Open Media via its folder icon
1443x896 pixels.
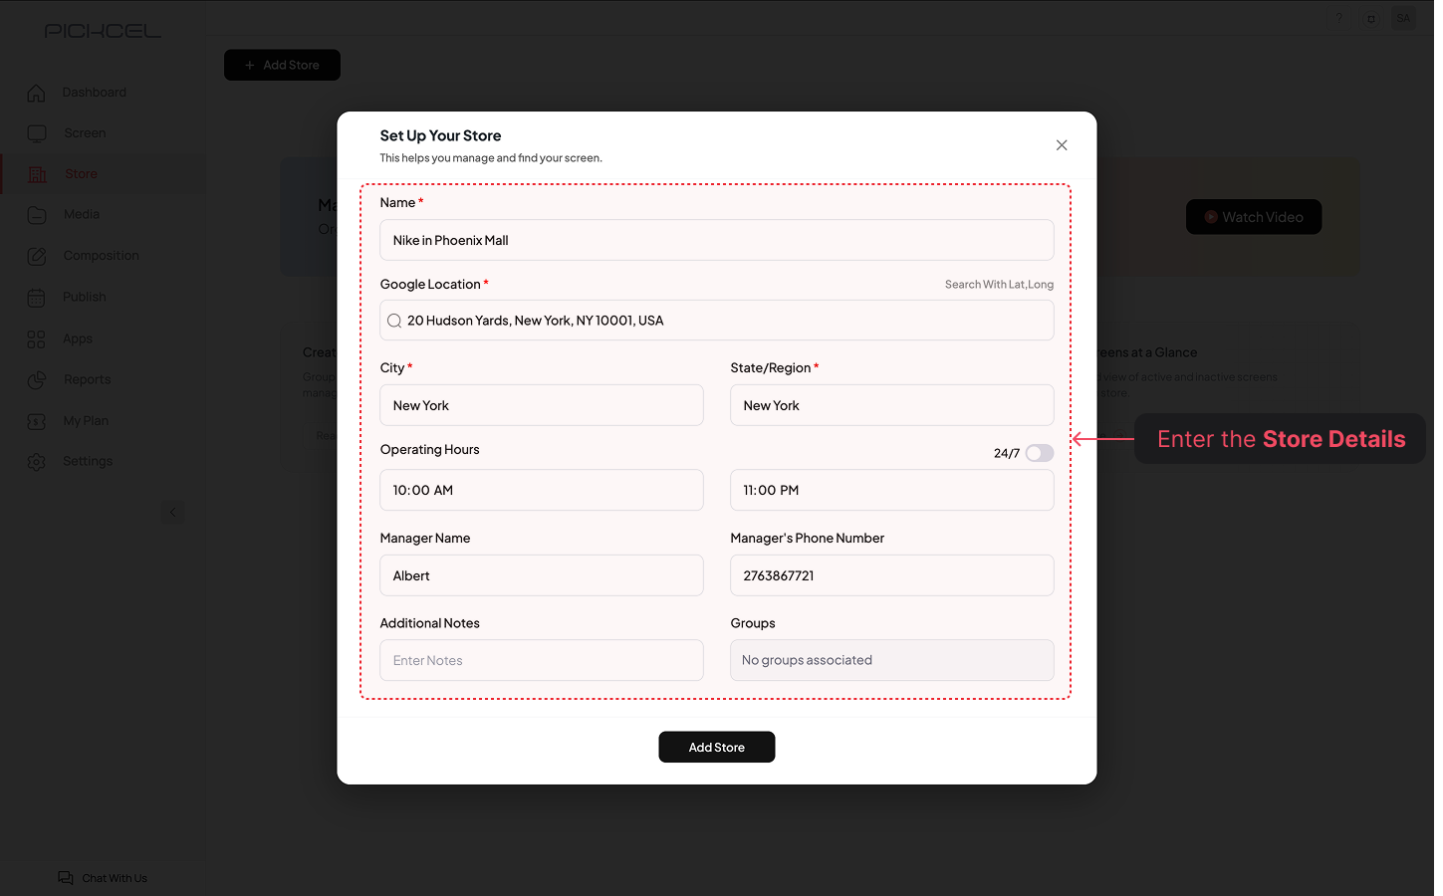point(37,215)
